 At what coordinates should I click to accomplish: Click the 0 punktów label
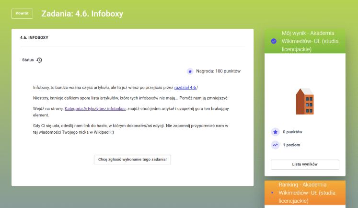[x=292, y=132]
